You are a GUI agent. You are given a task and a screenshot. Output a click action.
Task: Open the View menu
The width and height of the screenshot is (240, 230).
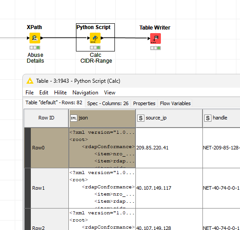pyautogui.click(x=109, y=93)
